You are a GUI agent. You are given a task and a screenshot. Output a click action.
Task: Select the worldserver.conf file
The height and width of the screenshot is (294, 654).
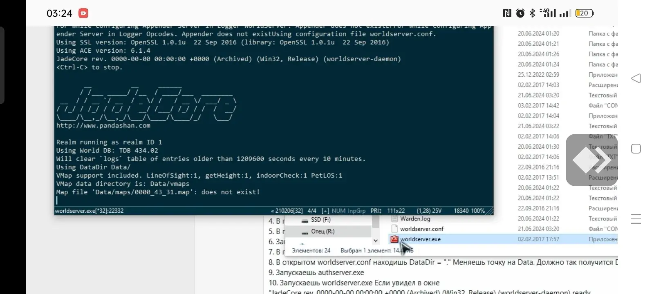[422, 229]
